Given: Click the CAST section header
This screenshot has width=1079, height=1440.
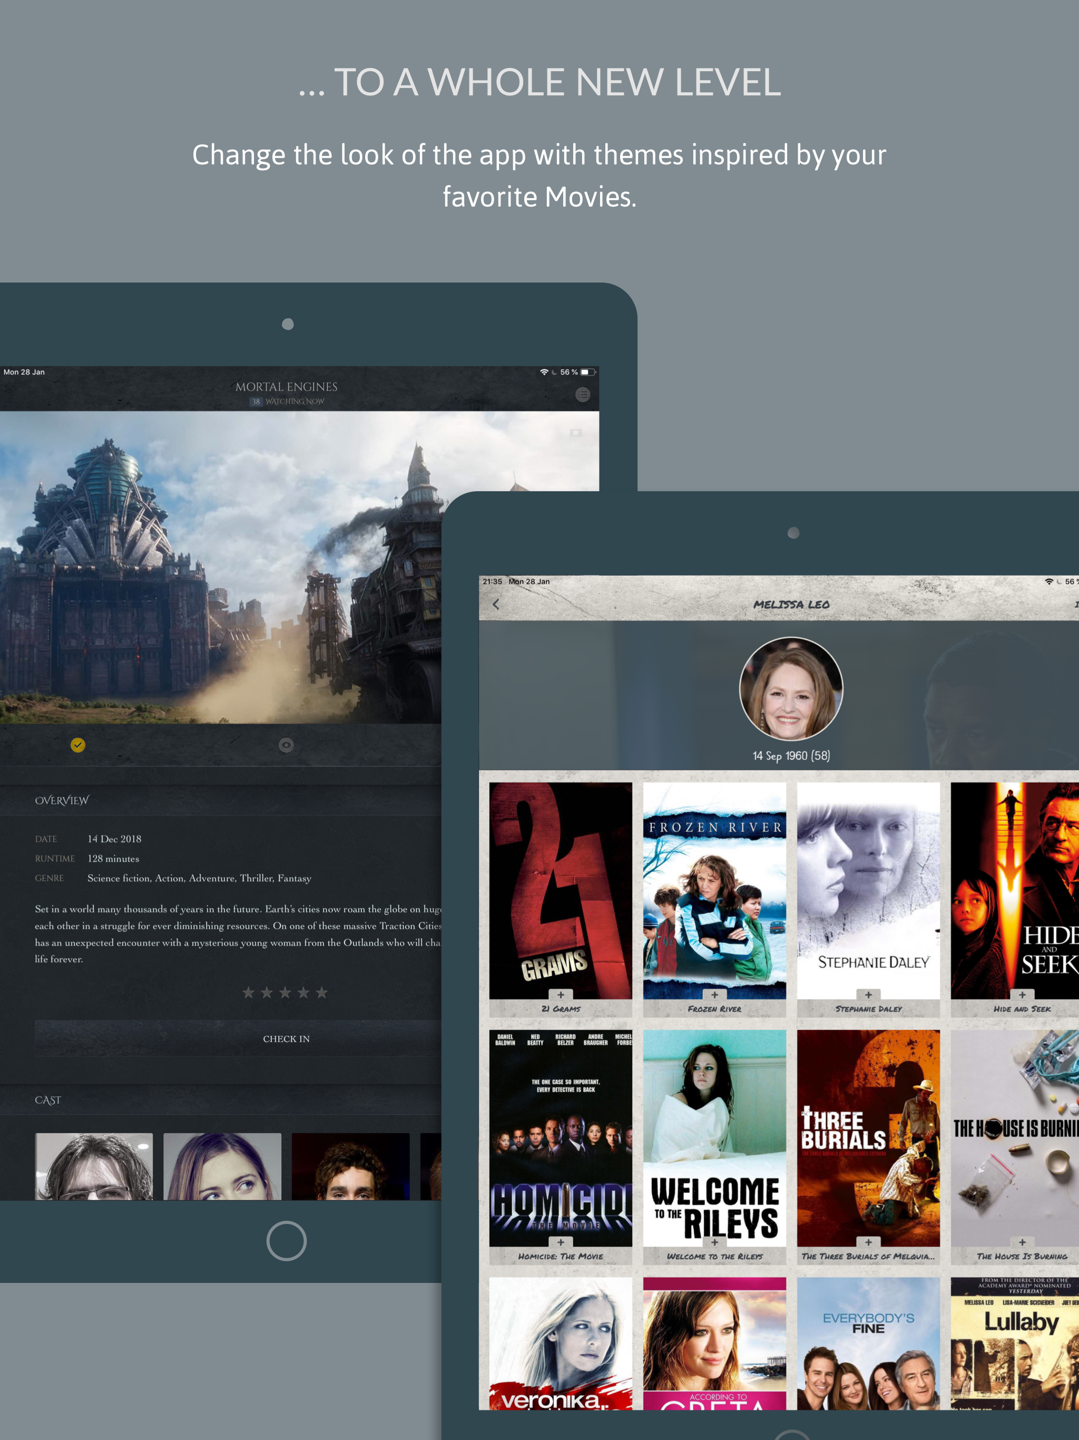Looking at the screenshot, I should [48, 1100].
